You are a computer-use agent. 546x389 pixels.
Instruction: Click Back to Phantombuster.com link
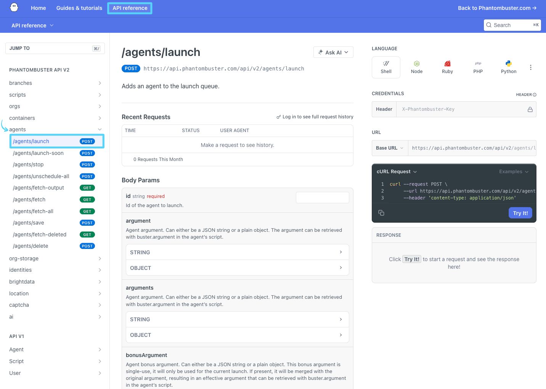[x=497, y=8]
